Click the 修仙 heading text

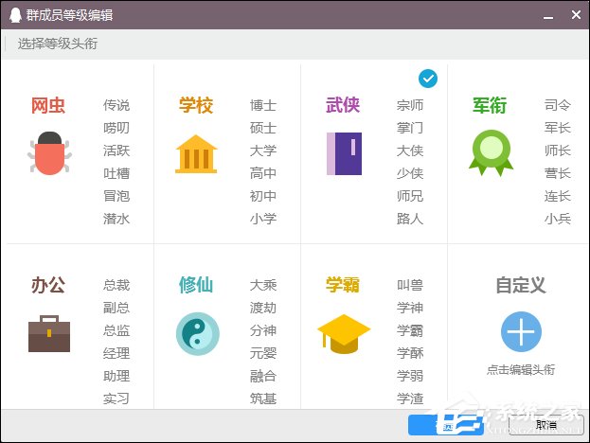coord(196,285)
